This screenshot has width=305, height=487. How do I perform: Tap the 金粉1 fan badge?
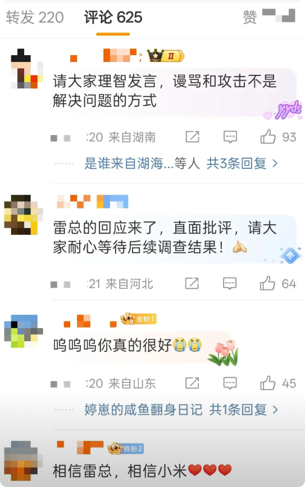138,319
